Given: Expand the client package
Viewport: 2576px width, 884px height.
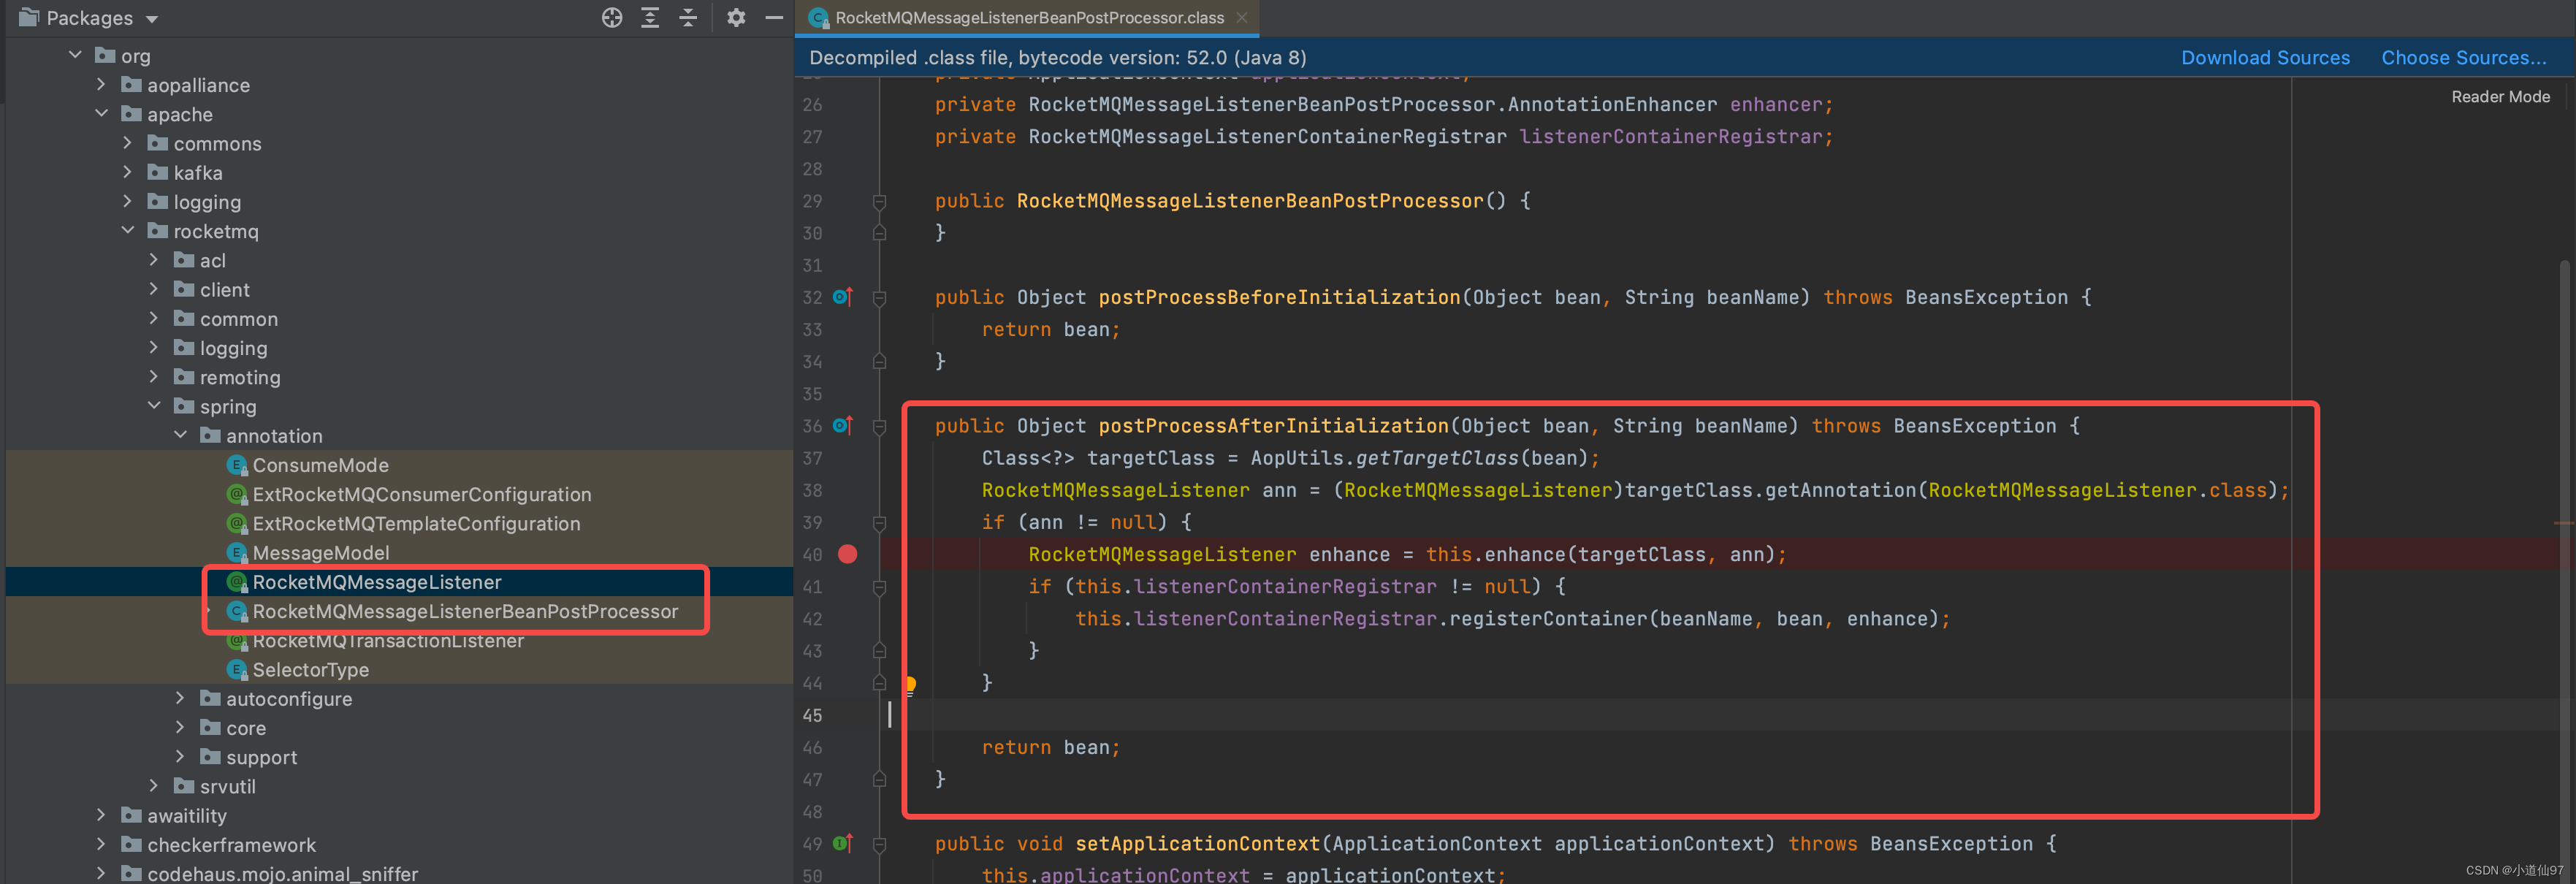Looking at the screenshot, I should tap(153, 289).
